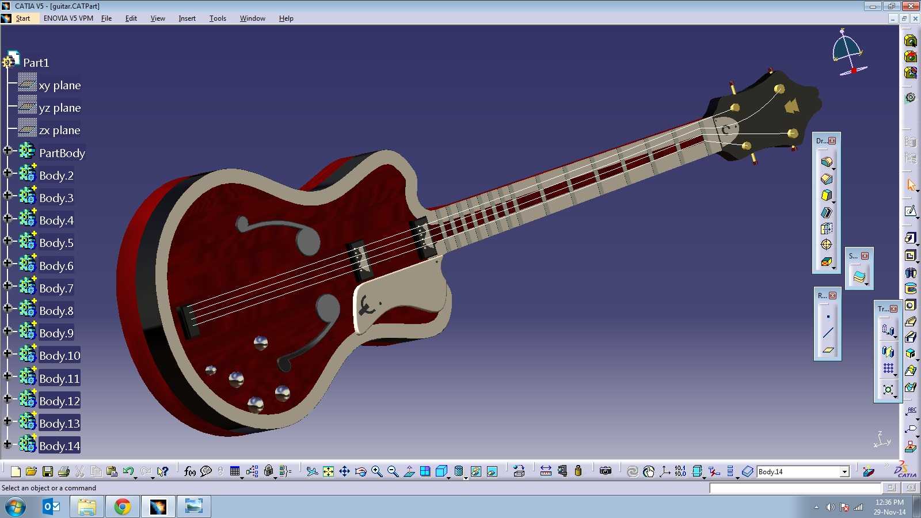Create a reference Plane
This screenshot has height=518, width=921.
[828, 349]
